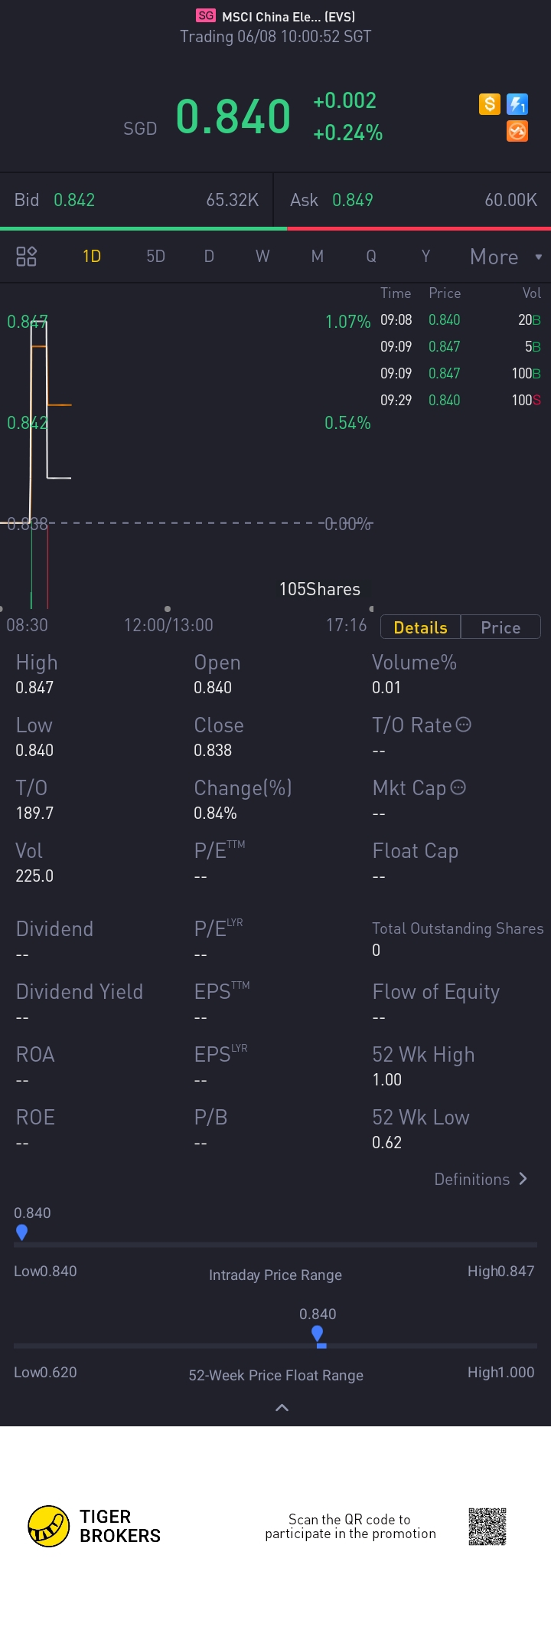551x1627 pixels.
Task: Tap the pink SG market badge
Action: click(x=206, y=15)
